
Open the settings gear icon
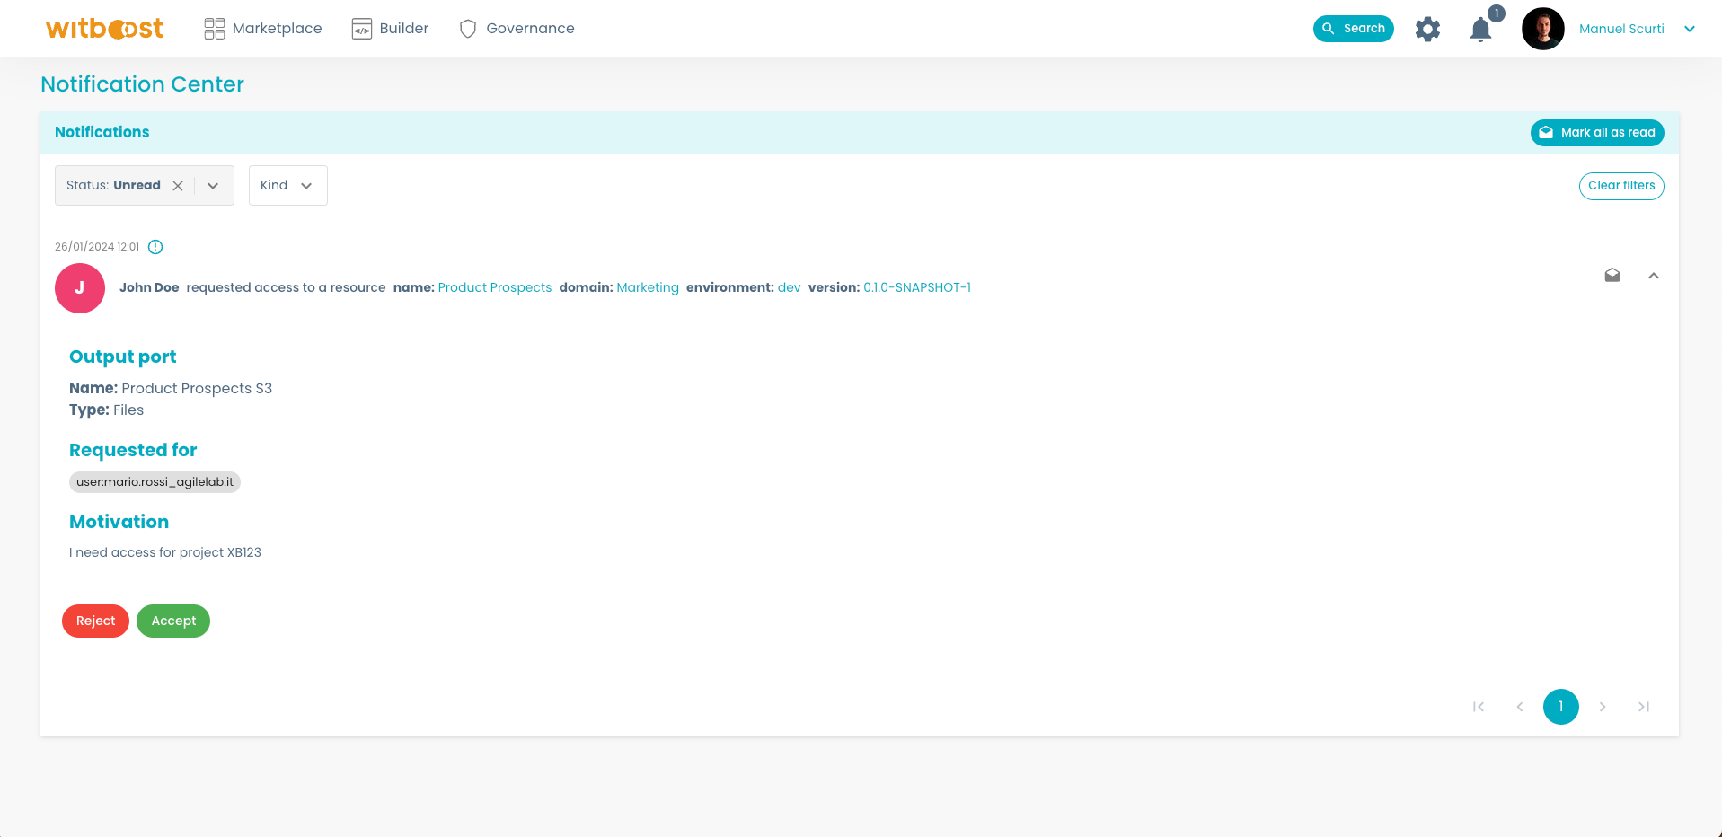tap(1427, 30)
